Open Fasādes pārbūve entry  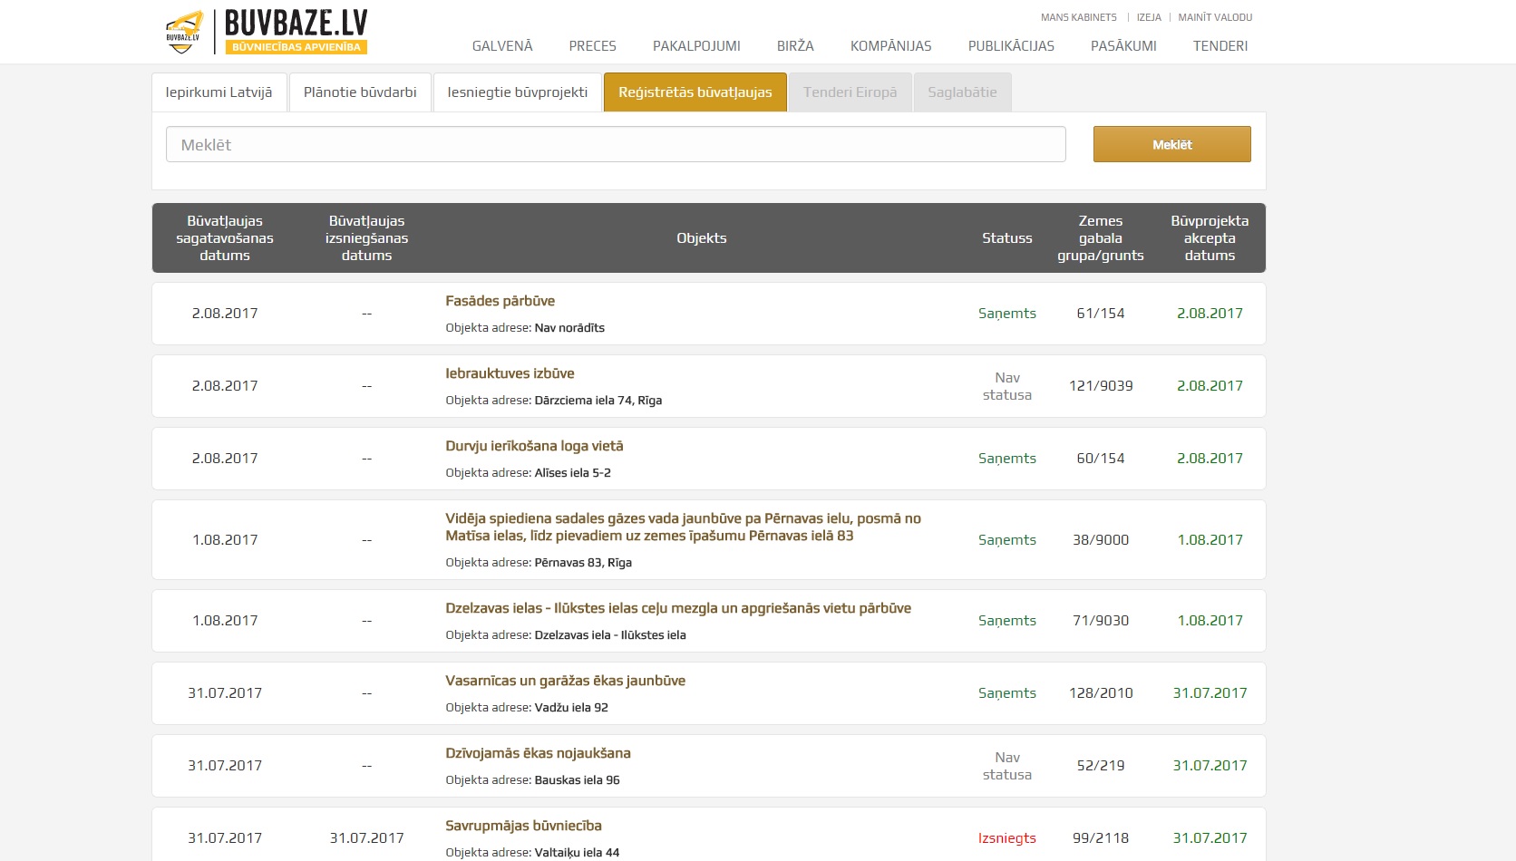point(500,301)
